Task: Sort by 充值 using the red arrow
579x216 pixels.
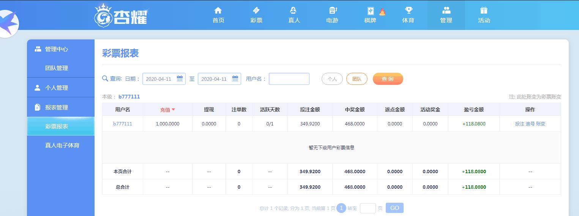Action: coord(174,110)
